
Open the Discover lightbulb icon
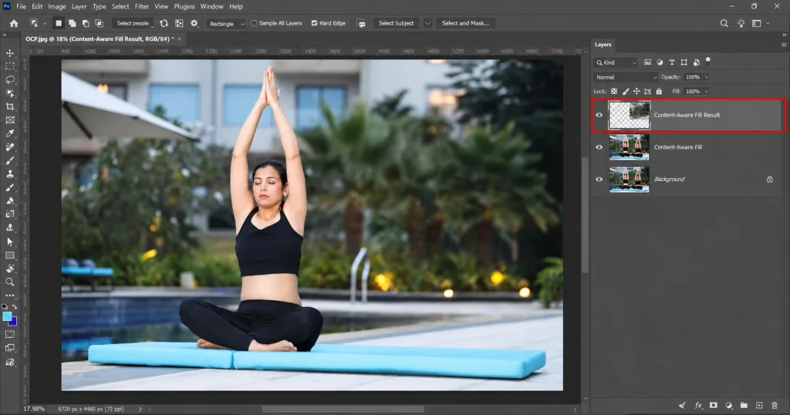(x=741, y=23)
